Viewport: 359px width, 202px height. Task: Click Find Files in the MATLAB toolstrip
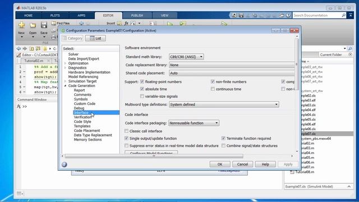(61, 23)
